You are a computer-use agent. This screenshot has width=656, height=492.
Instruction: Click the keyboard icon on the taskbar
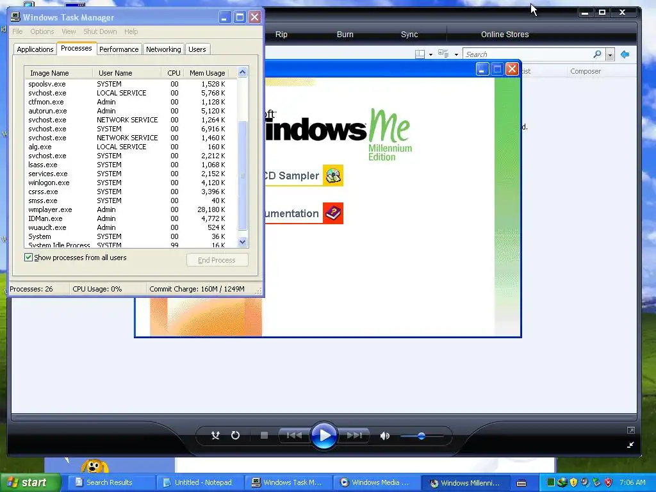point(521,483)
